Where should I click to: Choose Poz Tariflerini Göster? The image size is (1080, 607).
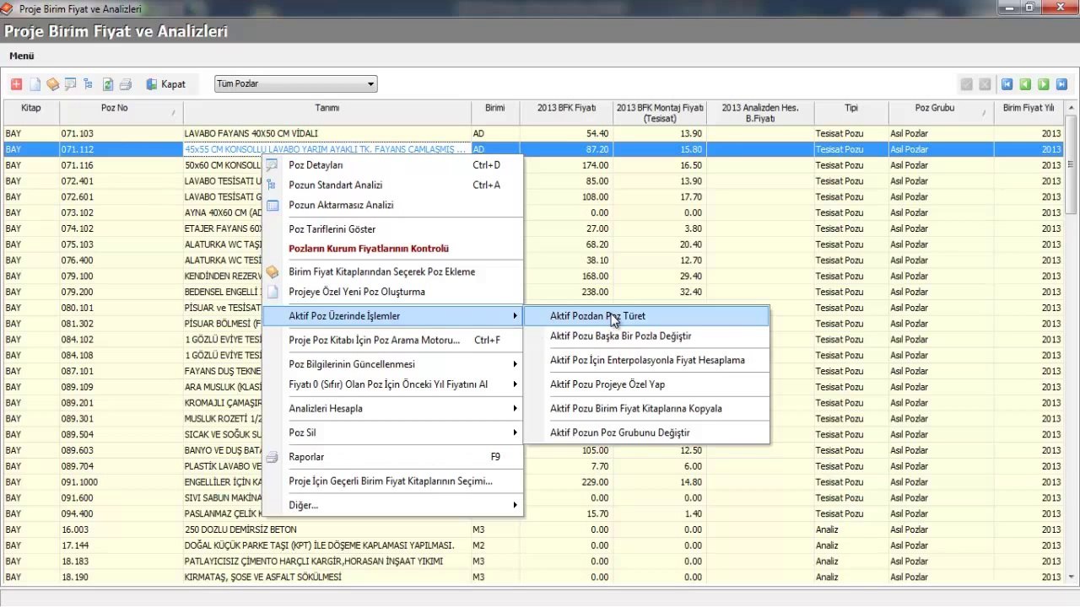(x=393, y=228)
